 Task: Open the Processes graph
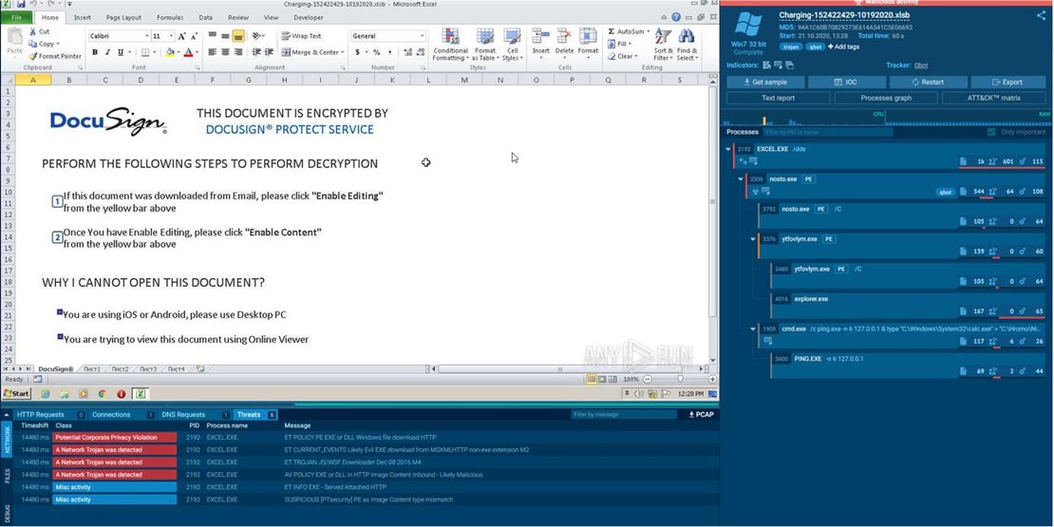(x=886, y=98)
